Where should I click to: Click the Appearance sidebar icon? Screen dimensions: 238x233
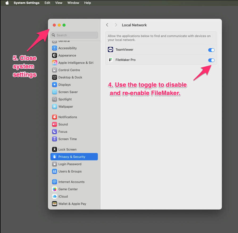coord(55,55)
